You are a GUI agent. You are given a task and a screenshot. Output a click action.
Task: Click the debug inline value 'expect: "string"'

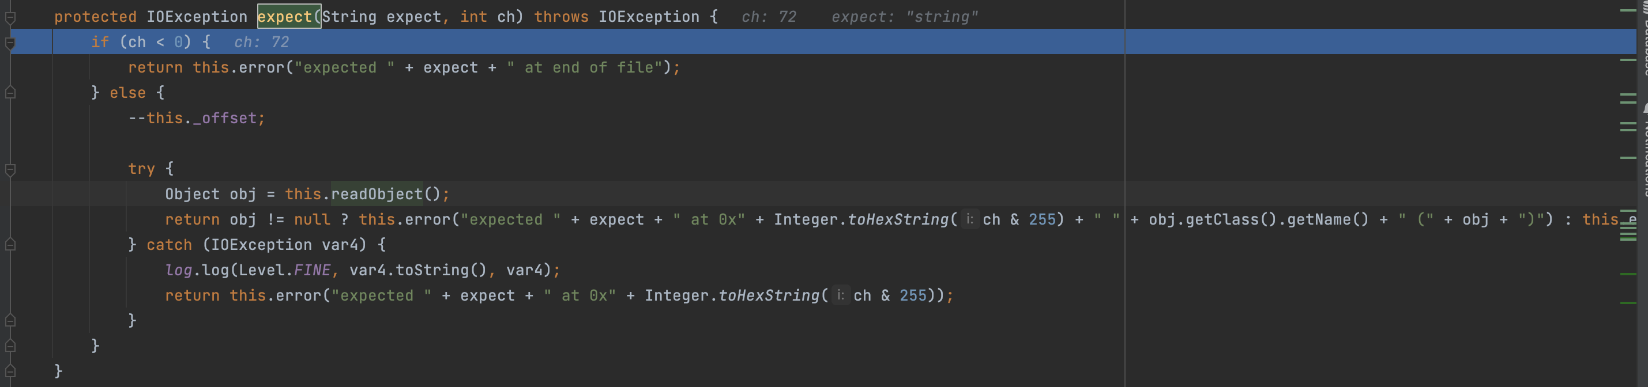pos(905,17)
